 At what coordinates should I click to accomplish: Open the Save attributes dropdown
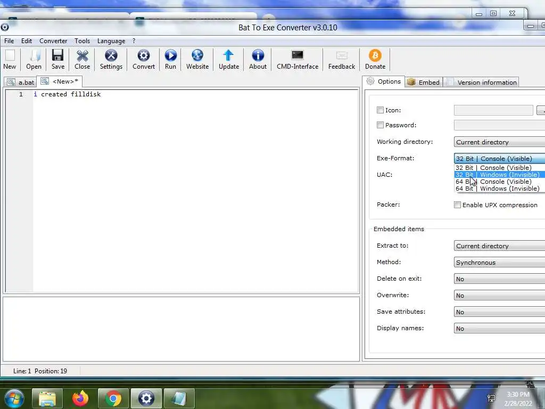tap(499, 312)
